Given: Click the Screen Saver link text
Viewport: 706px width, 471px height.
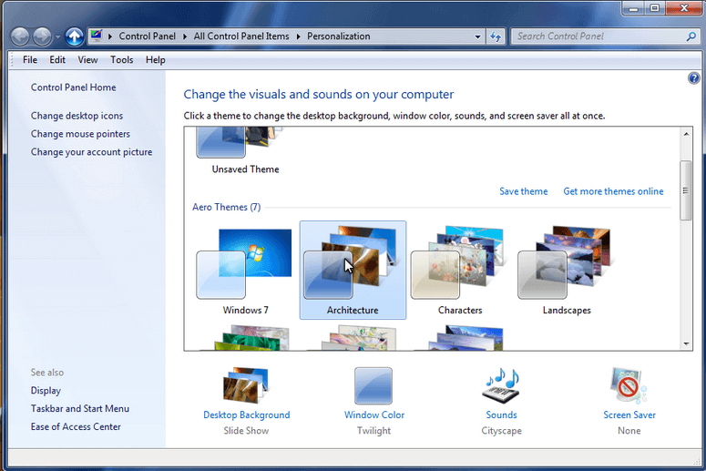Looking at the screenshot, I should click(x=629, y=415).
